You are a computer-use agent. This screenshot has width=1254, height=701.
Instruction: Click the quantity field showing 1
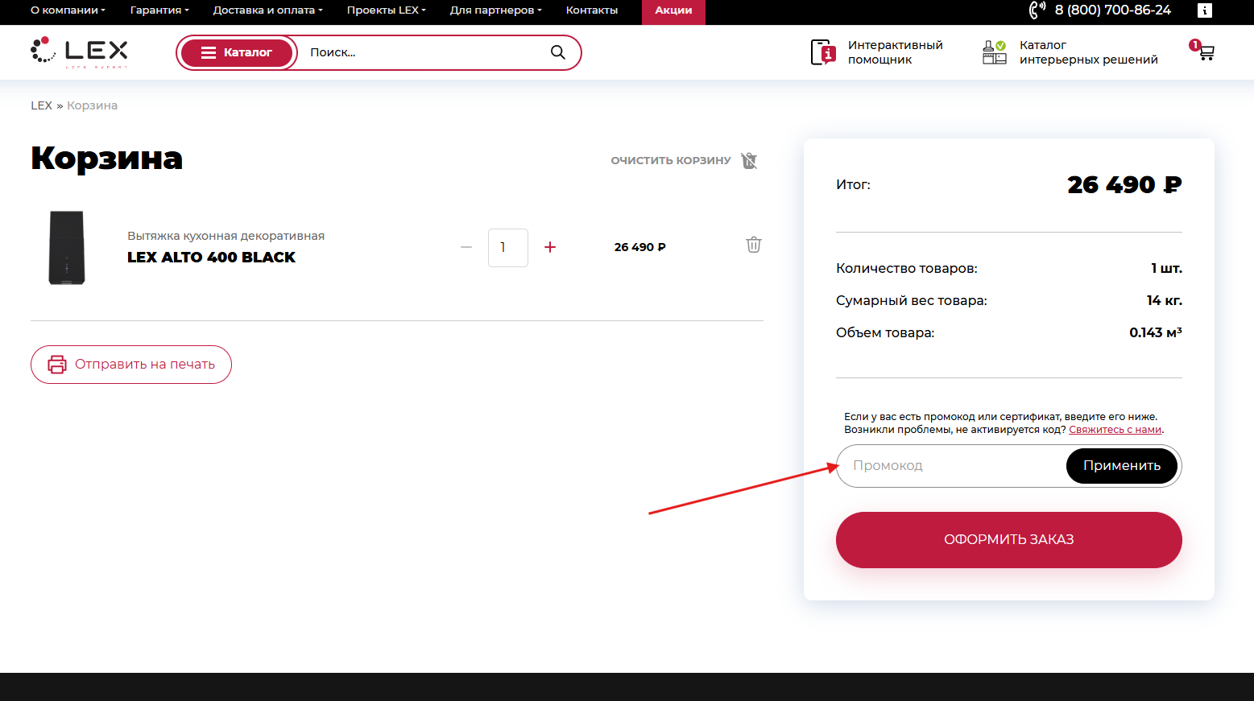tap(508, 247)
